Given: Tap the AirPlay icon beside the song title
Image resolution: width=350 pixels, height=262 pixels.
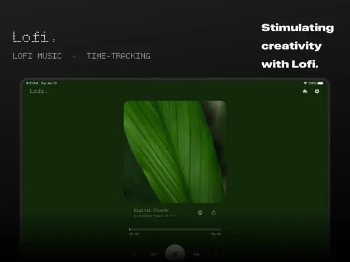Looking at the screenshot, I should 200,213.
